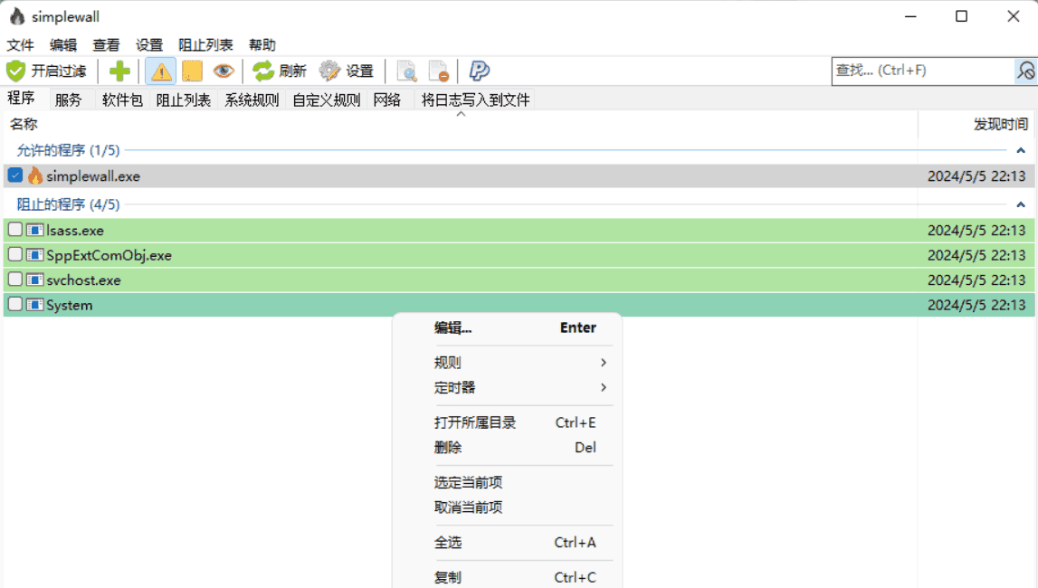Viewport: 1038px width, 588px height.
Task: Uncheck the simplewall.exe checkbox
Action: point(15,175)
